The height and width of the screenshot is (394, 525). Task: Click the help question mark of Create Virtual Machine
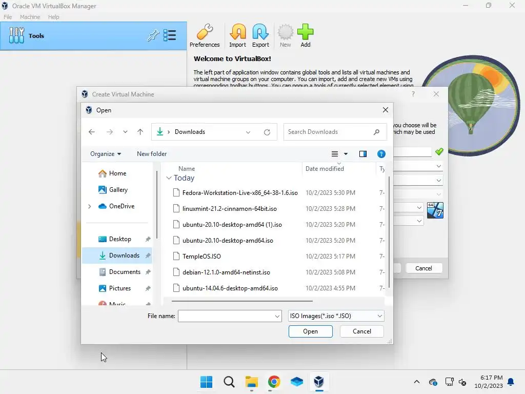coord(413,94)
